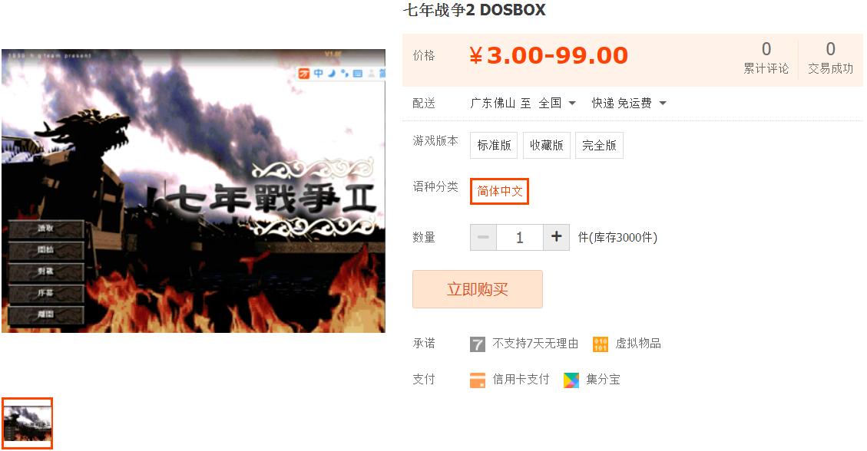Click the credit card payment icon
This screenshot has height=451, width=867.
477,380
